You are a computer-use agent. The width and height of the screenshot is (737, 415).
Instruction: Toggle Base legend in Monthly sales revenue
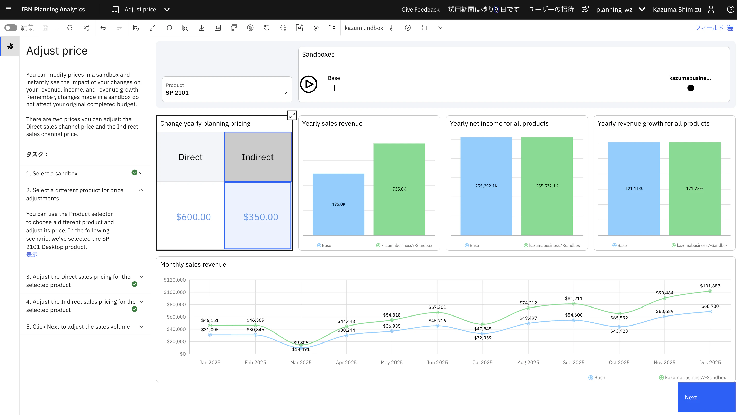pyautogui.click(x=596, y=377)
